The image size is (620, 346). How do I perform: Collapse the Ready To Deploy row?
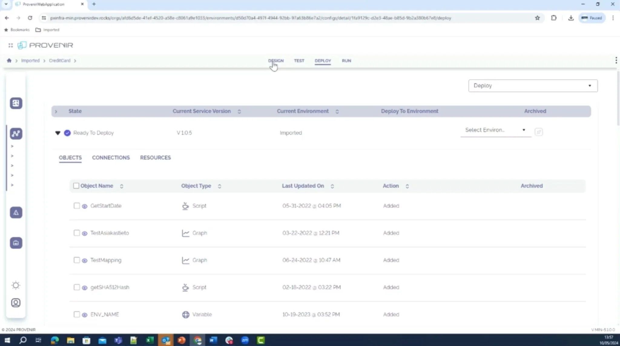point(58,133)
